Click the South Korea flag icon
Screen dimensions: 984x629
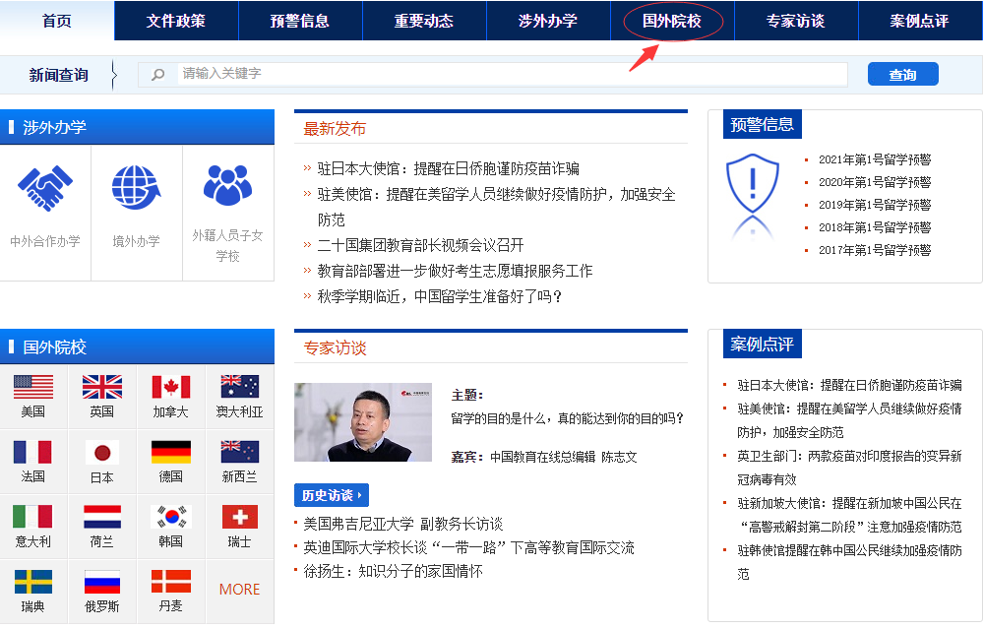tap(170, 517)
